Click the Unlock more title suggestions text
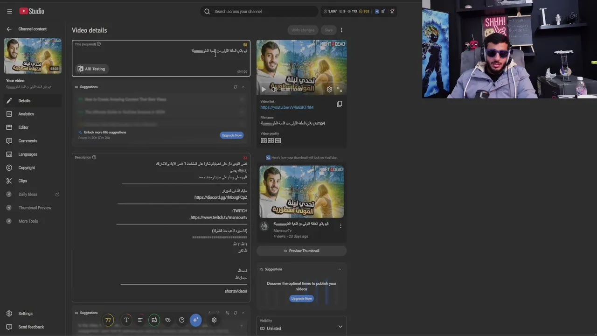597x336 pixels. point(105,133)
